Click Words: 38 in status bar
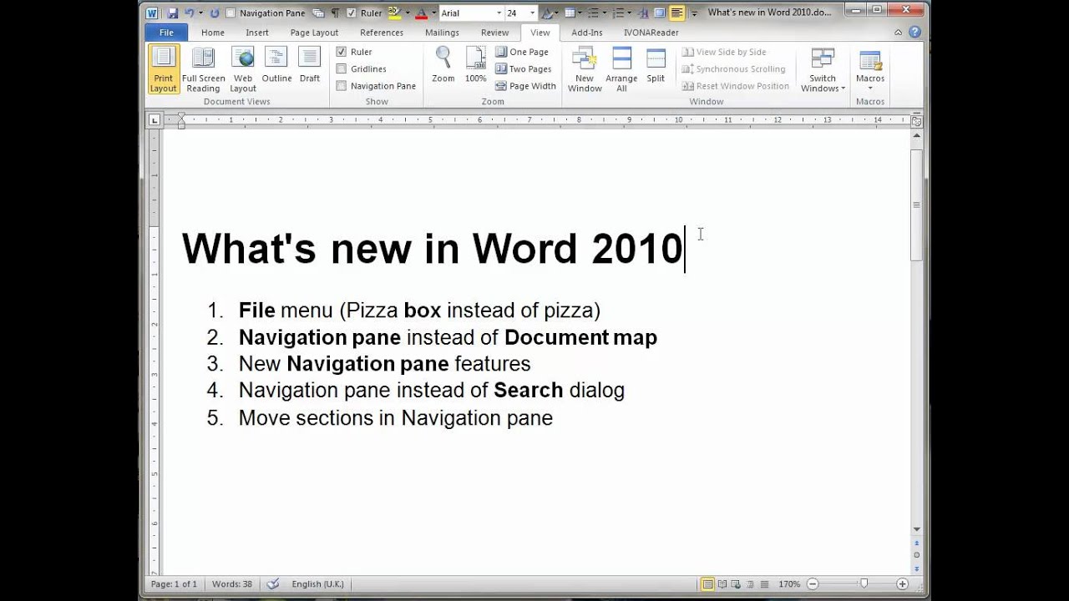The image size is (1069, 601). (231, 584)
